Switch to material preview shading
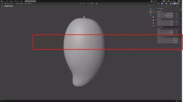This screenshot has height=102, width=183. point(177,4)
